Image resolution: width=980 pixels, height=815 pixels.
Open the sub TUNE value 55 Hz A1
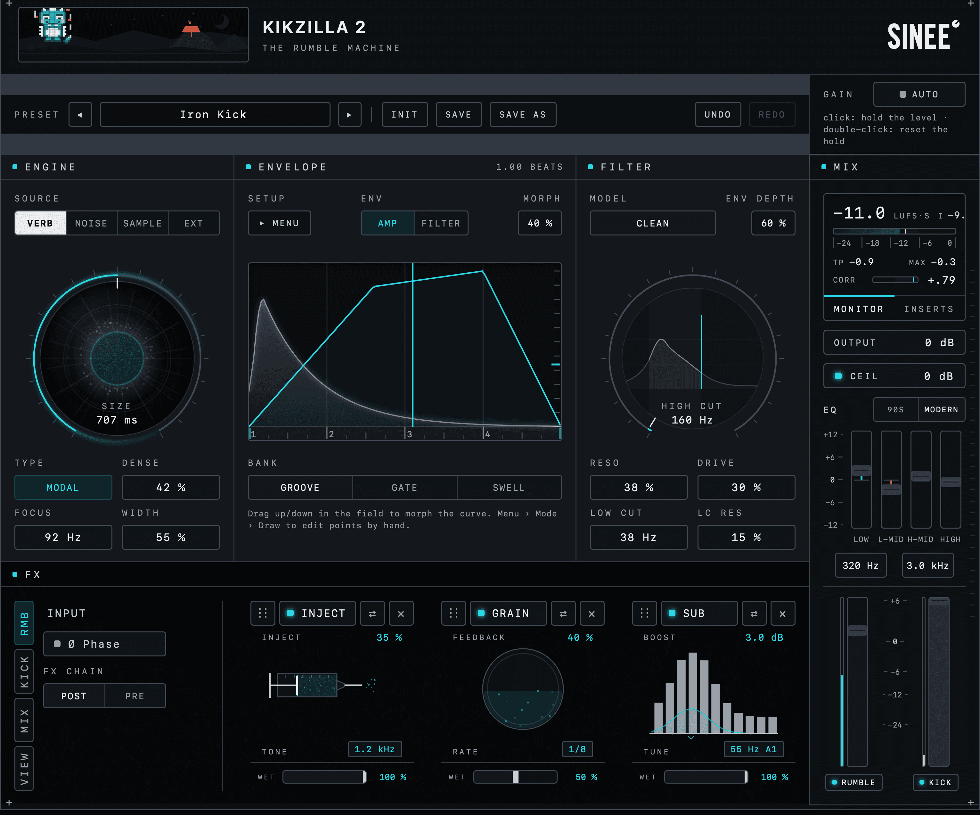[753, 749]
